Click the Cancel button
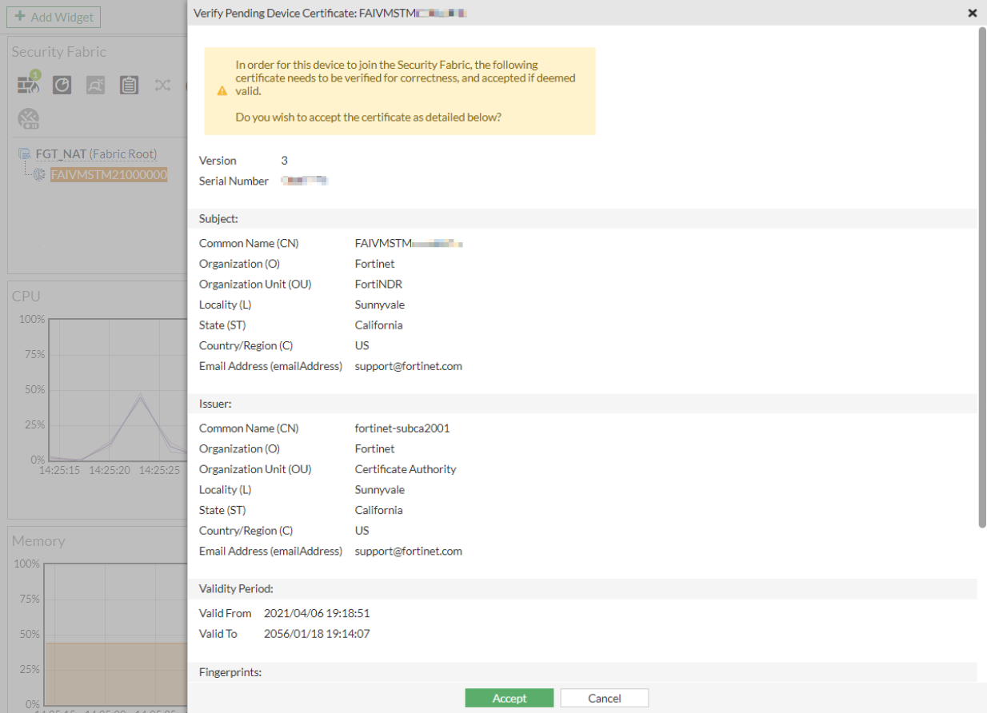Image resolution: width=987 pixels, height=713 pixels. click(x=605, y=698)
